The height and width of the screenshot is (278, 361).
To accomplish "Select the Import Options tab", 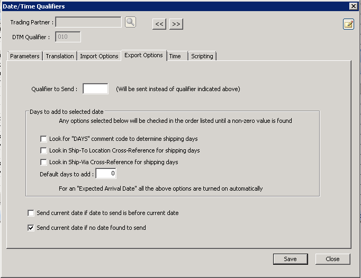I will [99, 56].
